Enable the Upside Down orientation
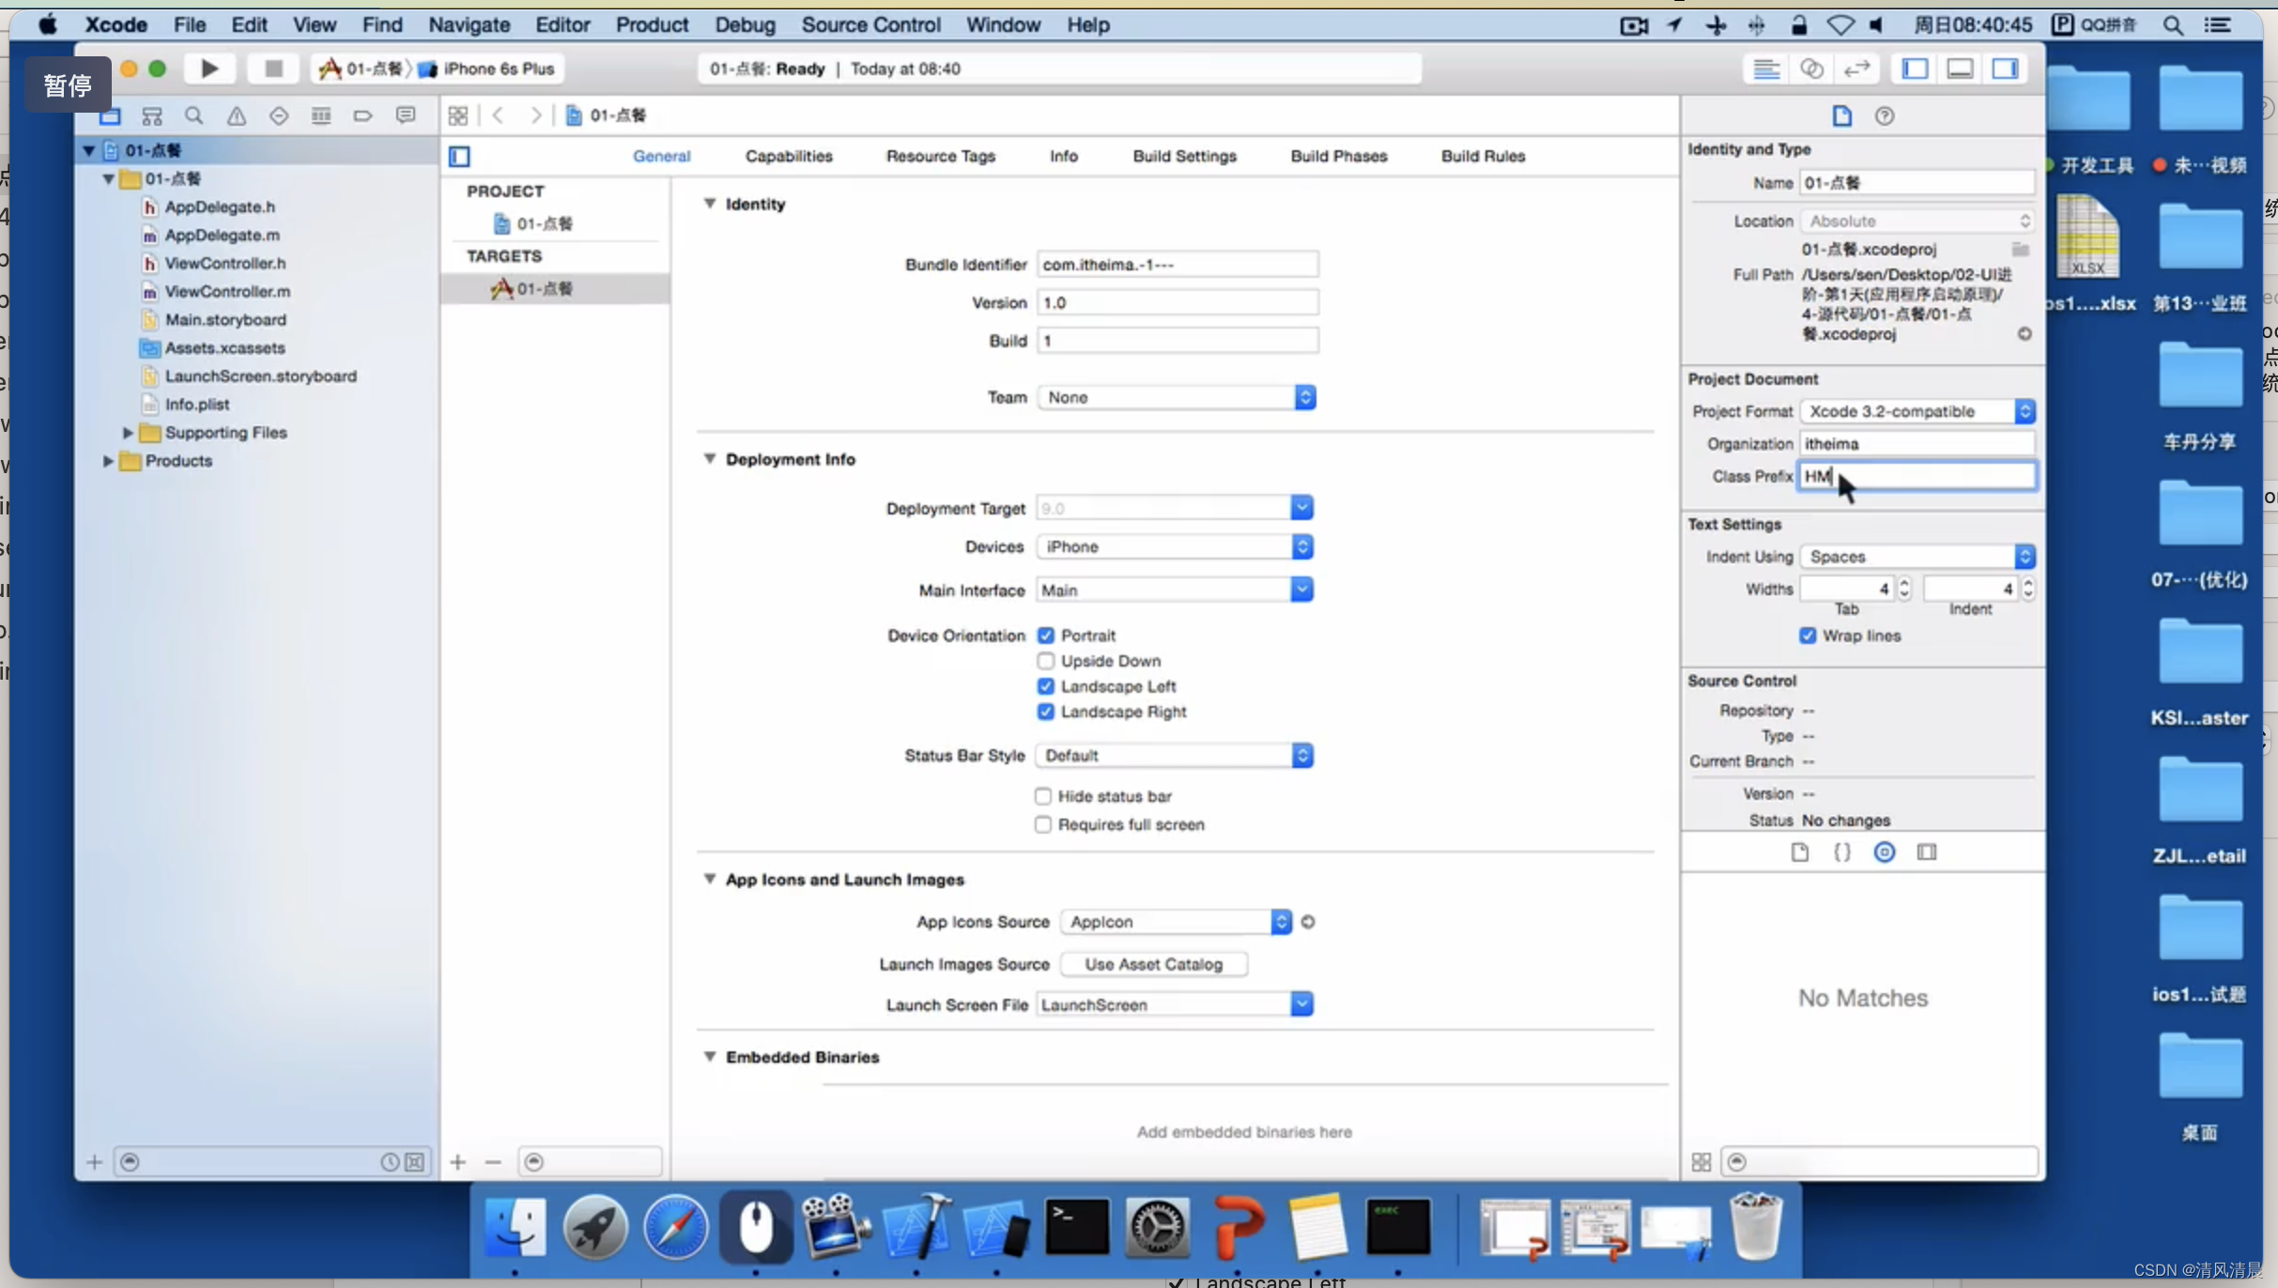The height and width of the screenshot is (1288, 2278). [x=1046, y=661]
